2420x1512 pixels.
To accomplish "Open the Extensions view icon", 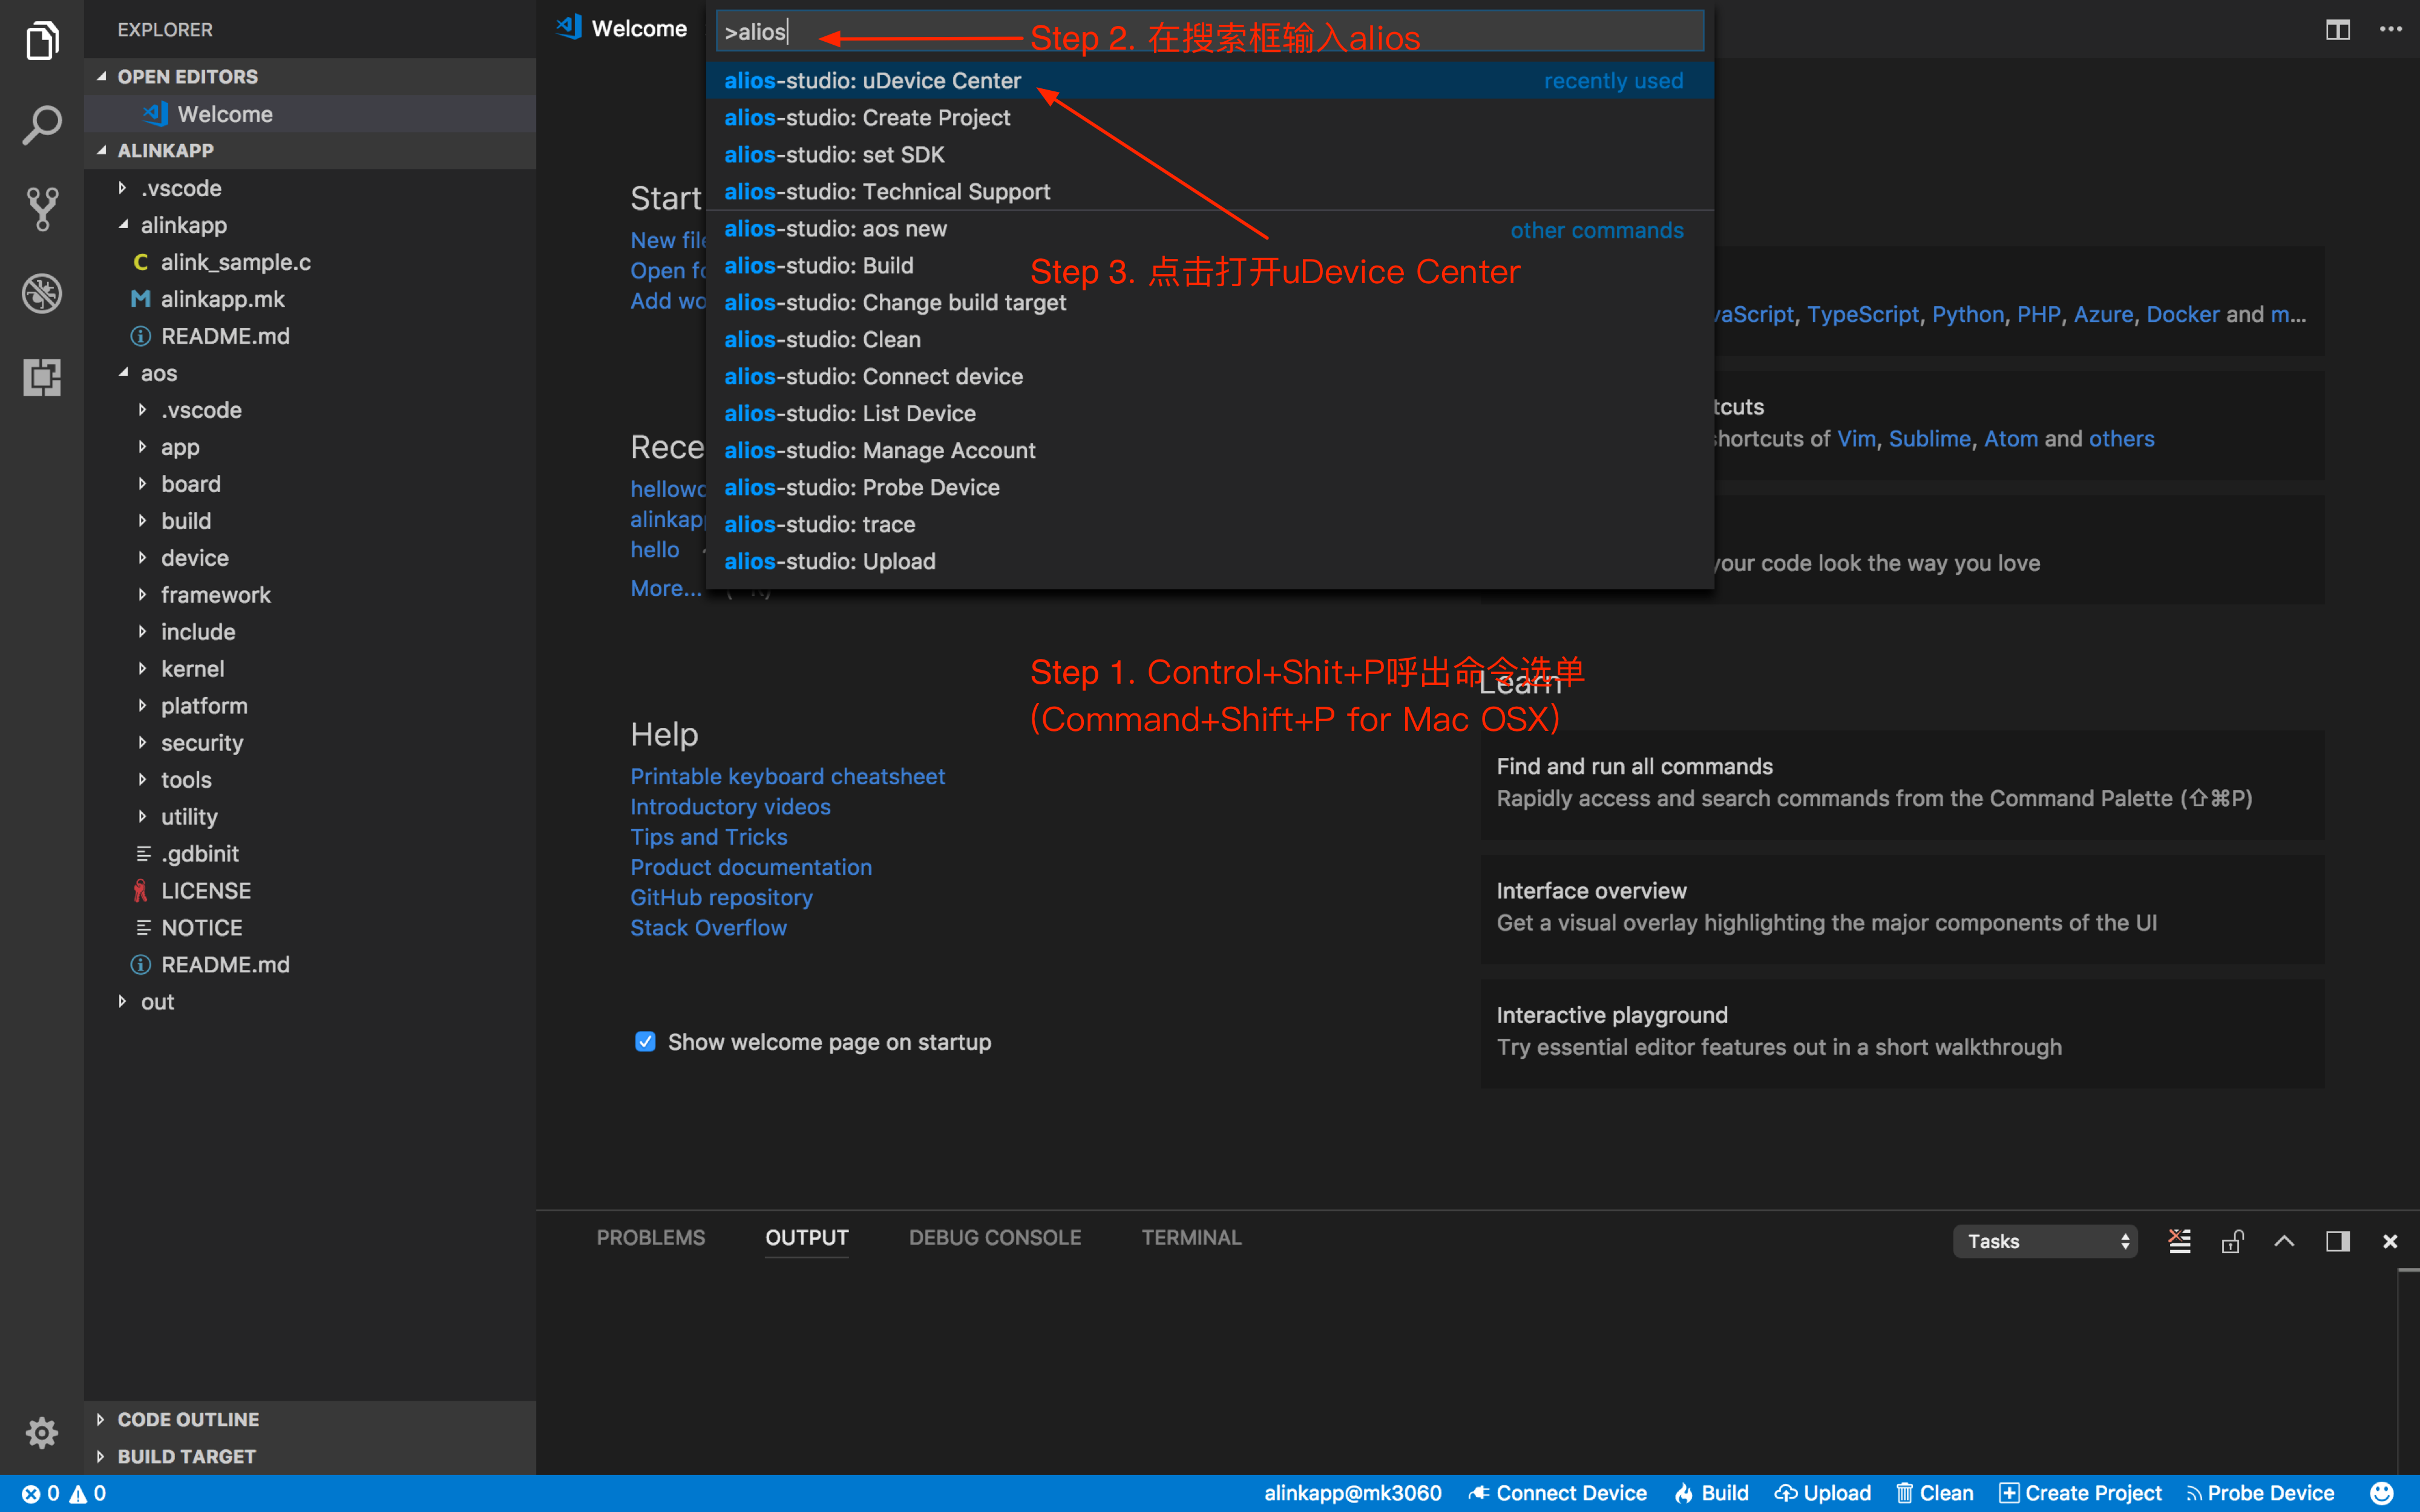I will coord(42,377).
